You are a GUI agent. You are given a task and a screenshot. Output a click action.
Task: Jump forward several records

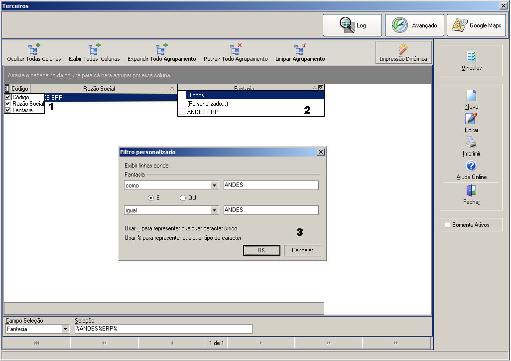pyautogui.click(x=329, y=343)
